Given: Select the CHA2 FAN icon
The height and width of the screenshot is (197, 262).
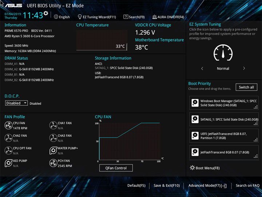Looking at the screenshot, I should coord(8,138).
